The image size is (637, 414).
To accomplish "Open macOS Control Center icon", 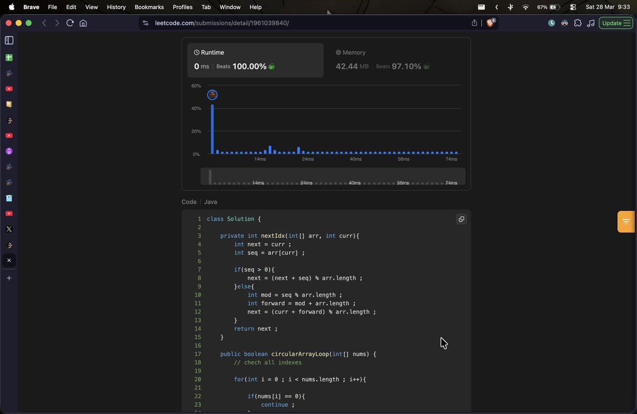I will coord(573,7).
